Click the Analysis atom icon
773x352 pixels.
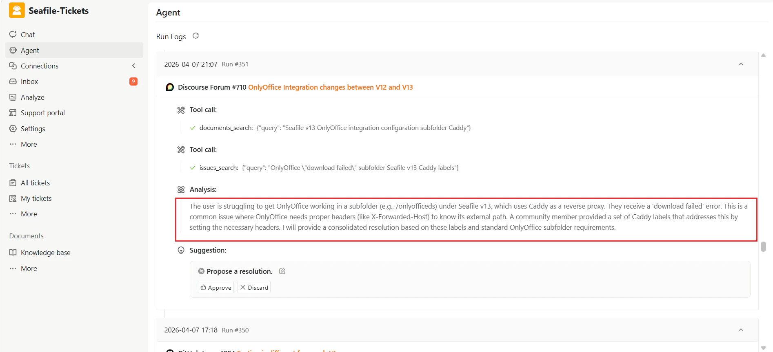pos(181,189)
